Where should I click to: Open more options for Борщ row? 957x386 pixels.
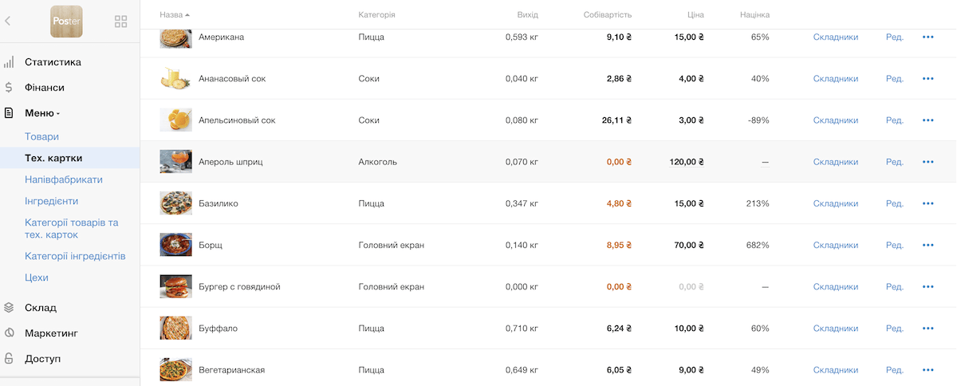pos(927,245)
